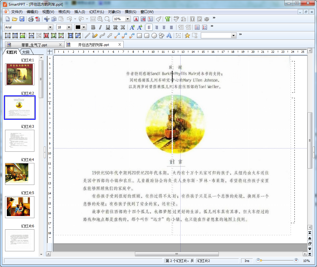Click the zoom in plus button
The height and width of the screenshot is (267, 317).
click(x=296, y=260)
